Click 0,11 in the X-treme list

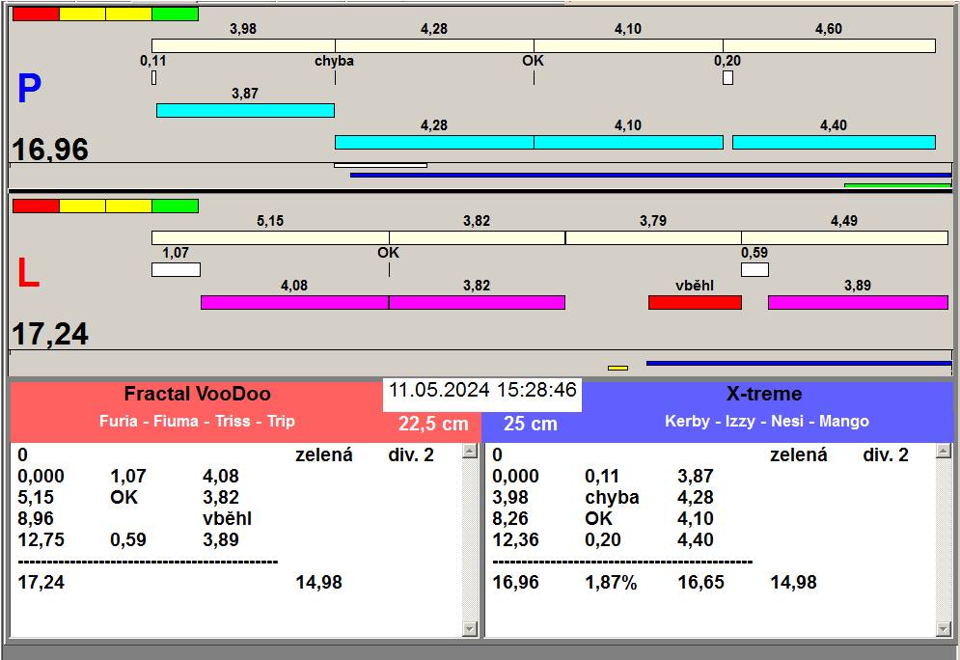click(602, 477)
